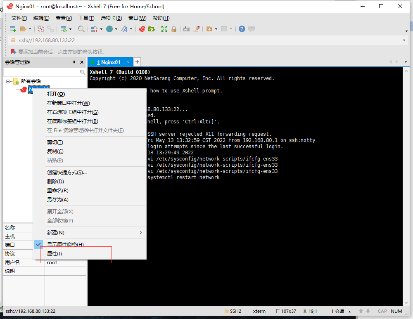Click SSH2 in the status bar

tap(233, 311)
